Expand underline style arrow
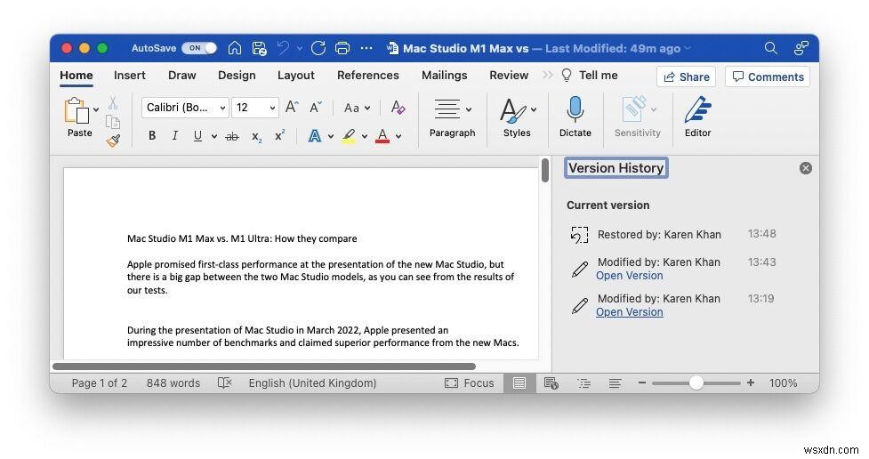 tap(214, 136)
